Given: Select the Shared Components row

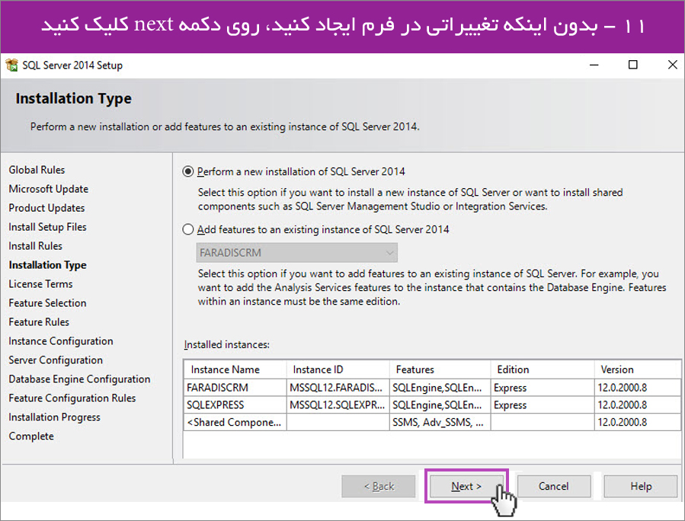Looking at the screenshot, I should coord(432,422).
